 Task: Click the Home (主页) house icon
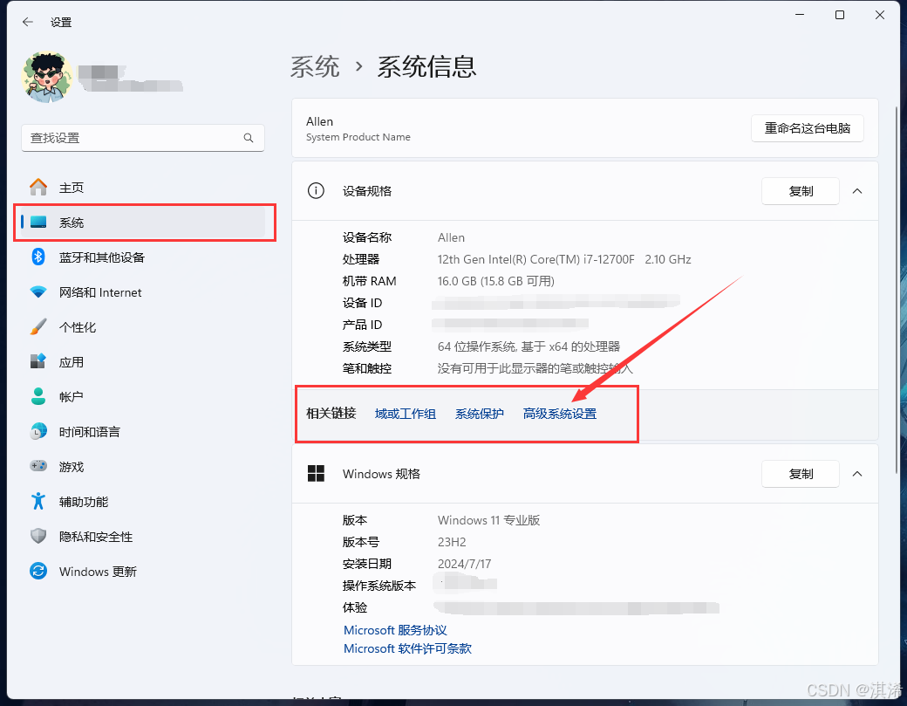tap(38, 187)
